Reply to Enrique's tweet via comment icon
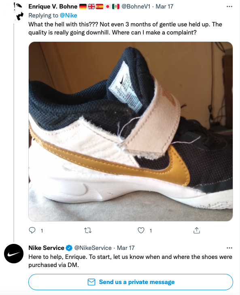Screen dimensions: 240x295 tap(32, 230)
